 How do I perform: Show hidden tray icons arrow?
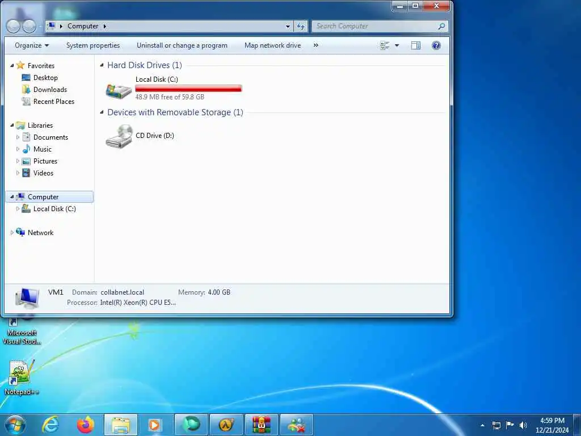(x=482, y=425)
